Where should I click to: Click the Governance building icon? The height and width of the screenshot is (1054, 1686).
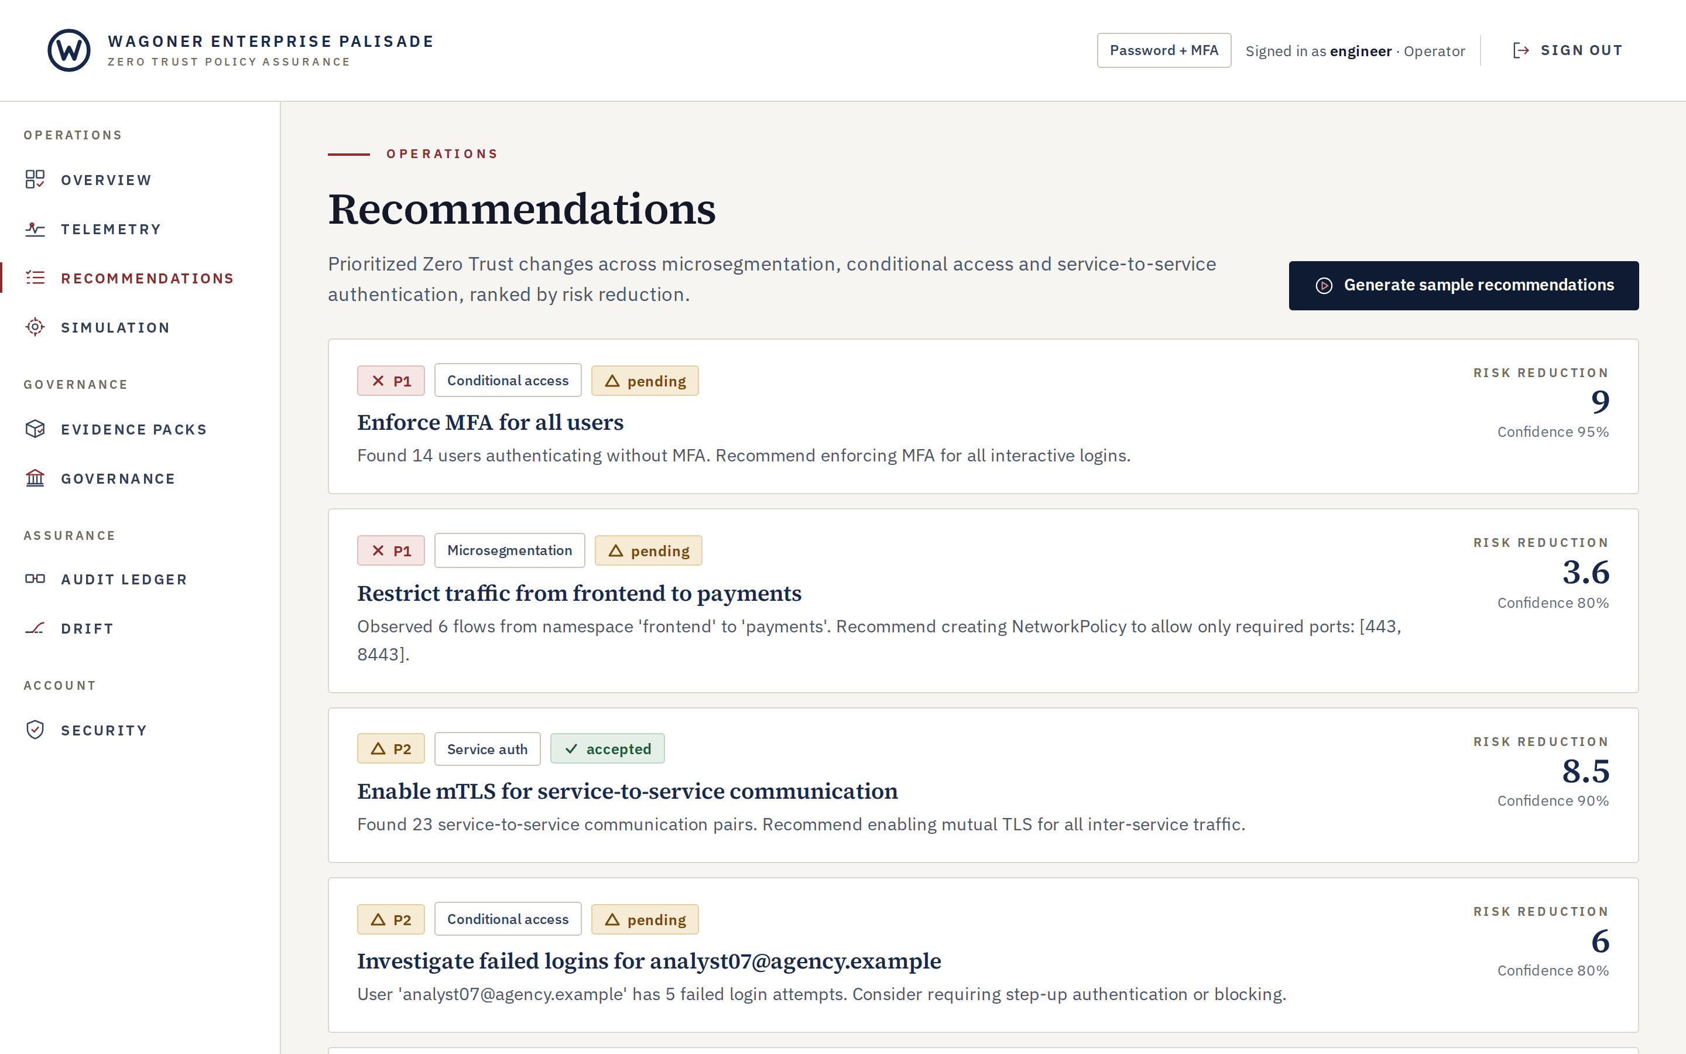point(35,479)
